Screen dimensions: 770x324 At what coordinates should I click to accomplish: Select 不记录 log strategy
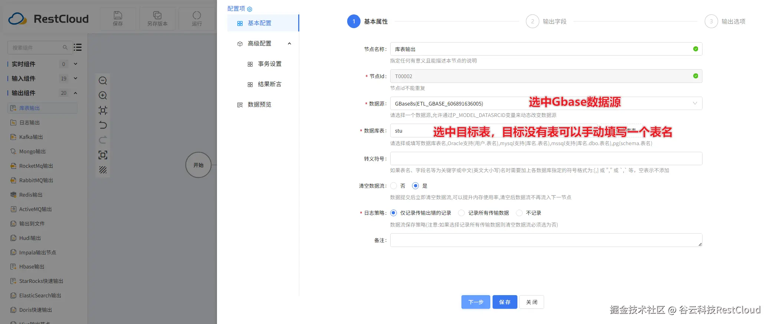point(519,213)
